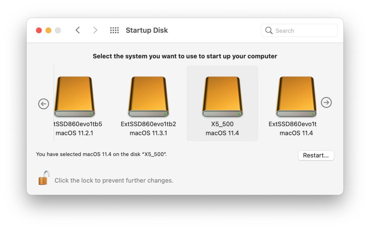Choose macOS 11.3.1 as the startup system
The image size is (370, 230).
coord(148,97)
